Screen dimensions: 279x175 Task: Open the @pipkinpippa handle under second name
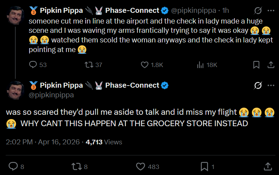tap(51, 95)
